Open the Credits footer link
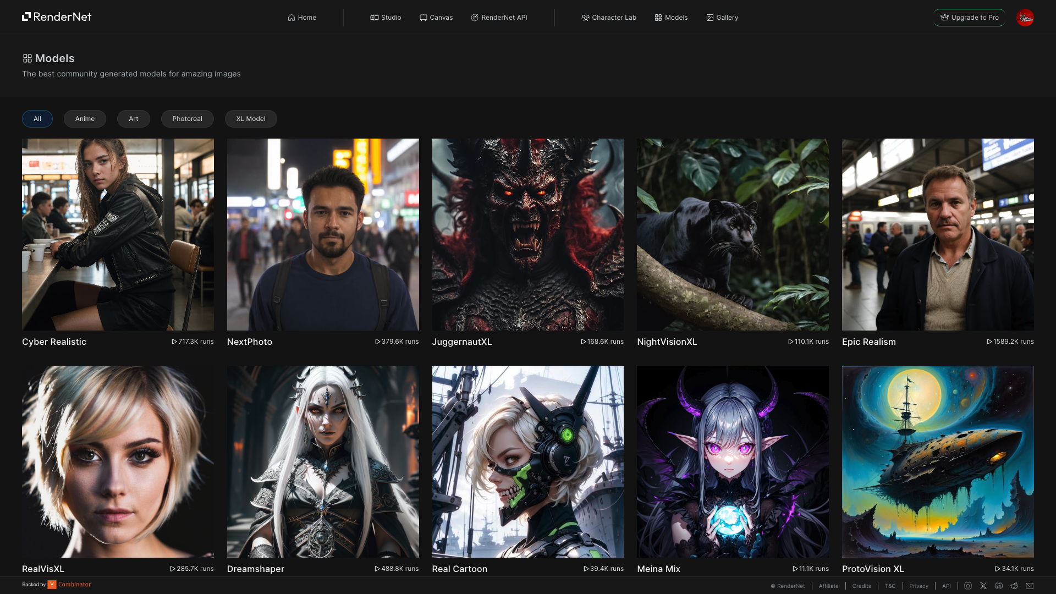The width and height of the screenshot is (1056, 594). [x=861, y=586]
